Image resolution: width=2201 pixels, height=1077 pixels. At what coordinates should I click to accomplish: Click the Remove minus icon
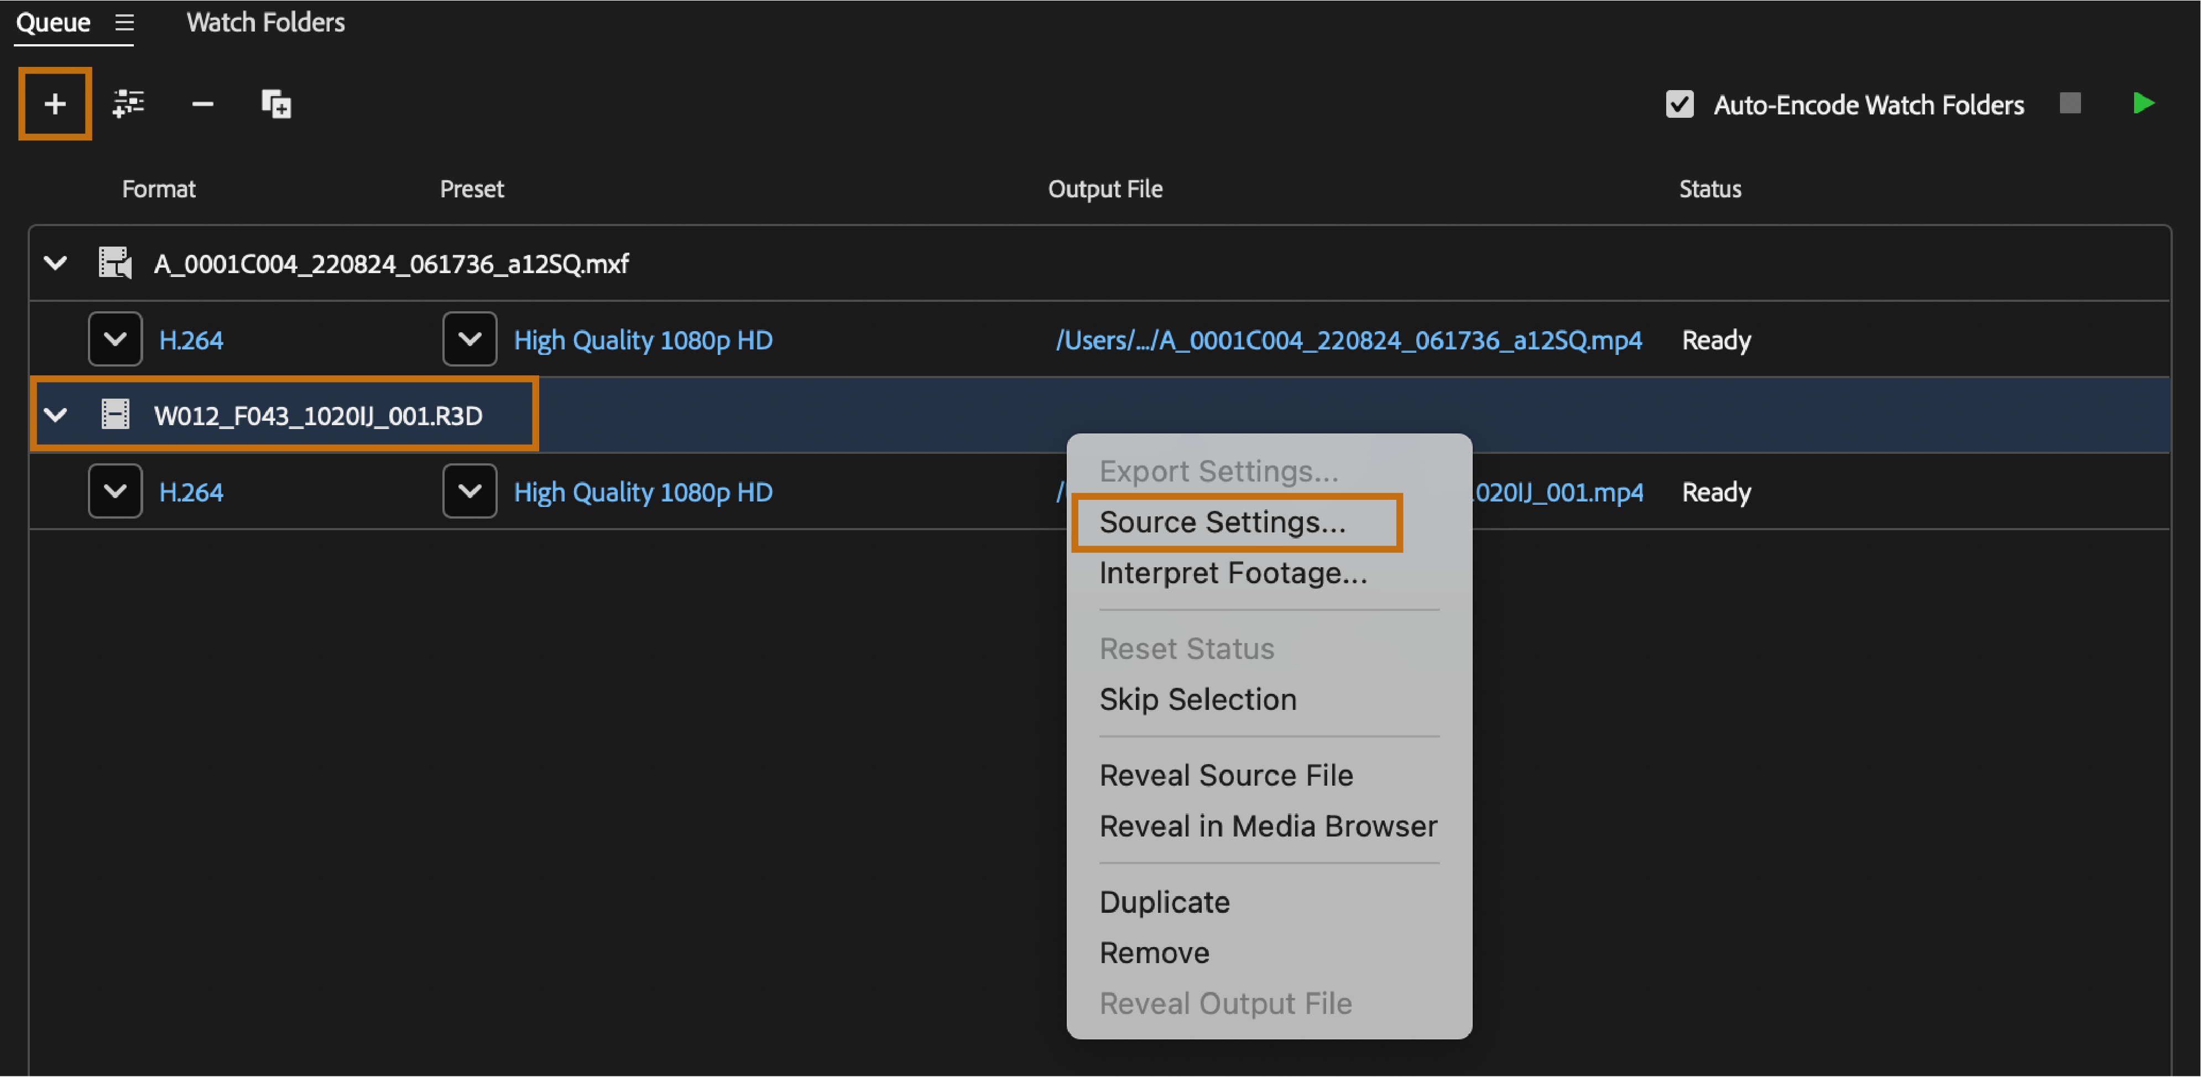(x=202, y=104)
